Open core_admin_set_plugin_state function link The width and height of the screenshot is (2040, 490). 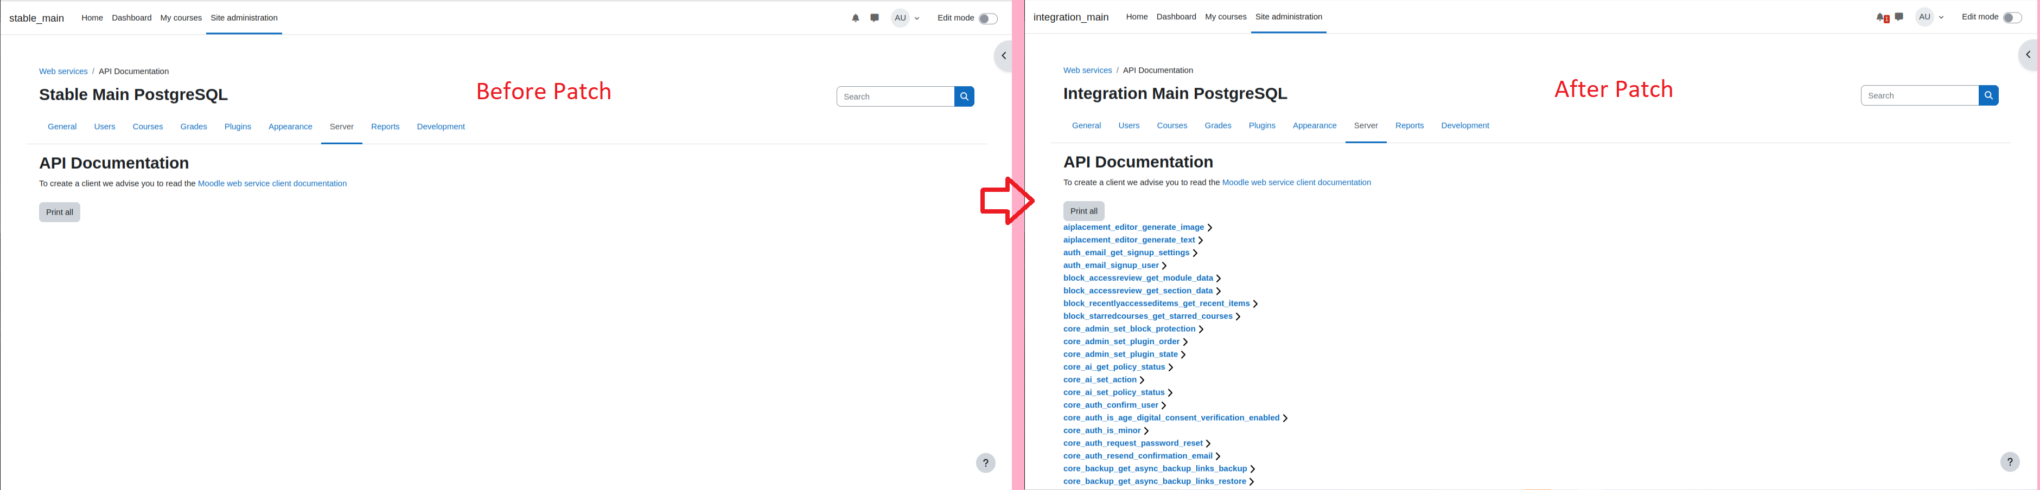point(1120,354)
